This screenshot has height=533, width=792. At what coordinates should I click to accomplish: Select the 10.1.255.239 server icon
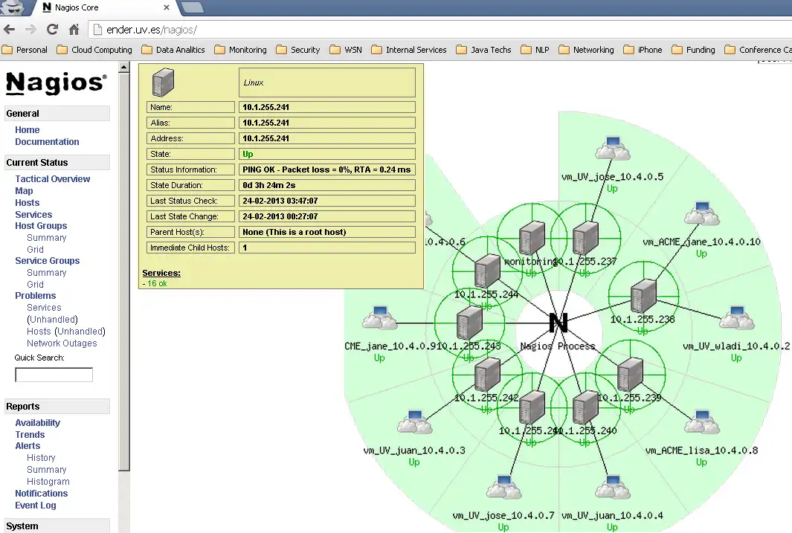click(630, 373)
